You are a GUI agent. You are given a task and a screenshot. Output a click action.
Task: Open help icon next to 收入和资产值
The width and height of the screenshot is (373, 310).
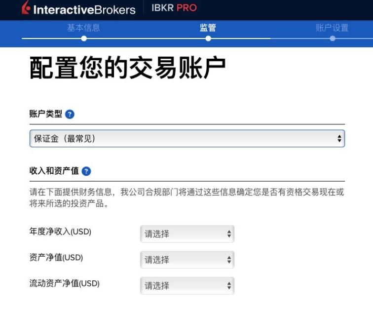[x=86, y=171]
